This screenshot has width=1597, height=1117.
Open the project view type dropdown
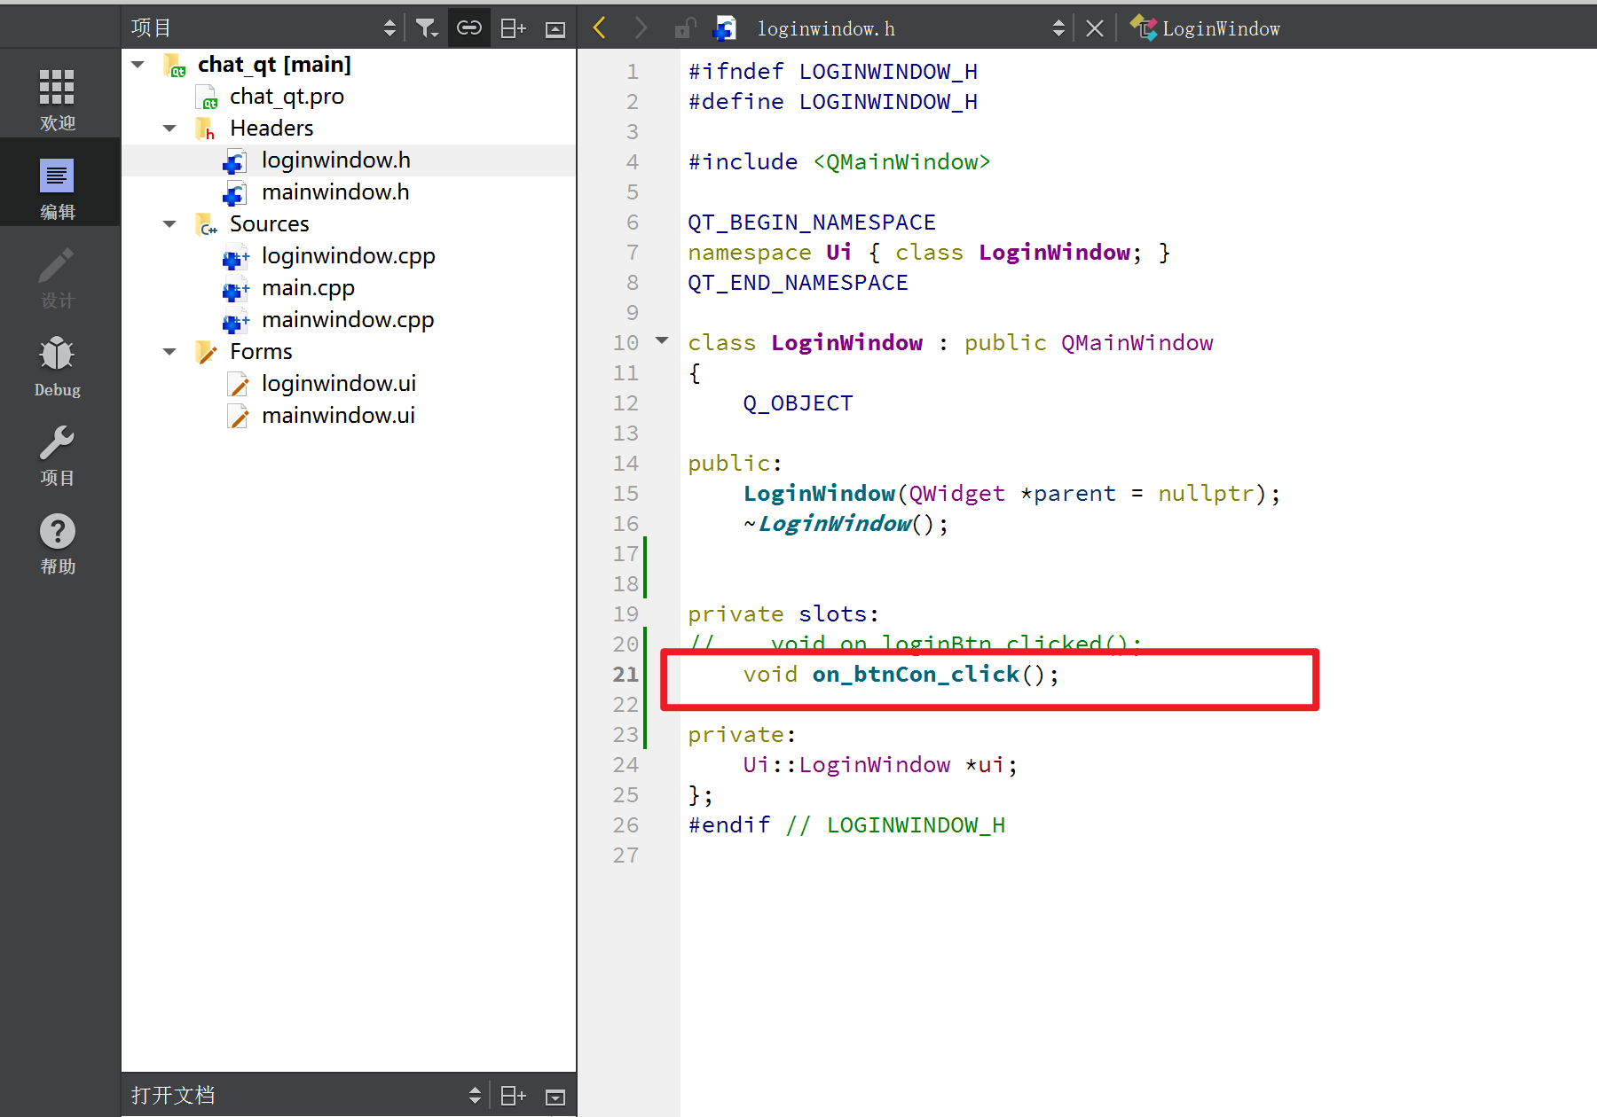click(x=389, y=28)
